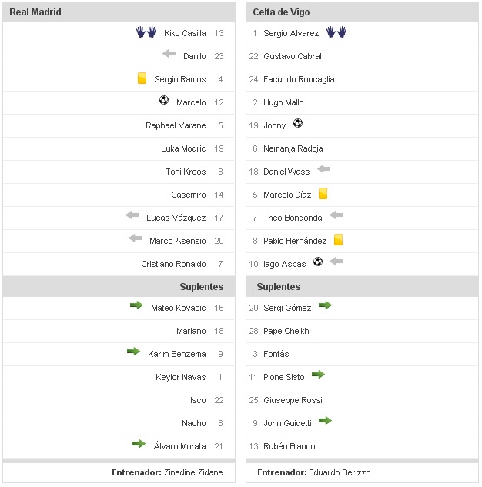Click substituted-off arrow next to Daniel Wass
This screenshot has width=482, height=487.
323,169
